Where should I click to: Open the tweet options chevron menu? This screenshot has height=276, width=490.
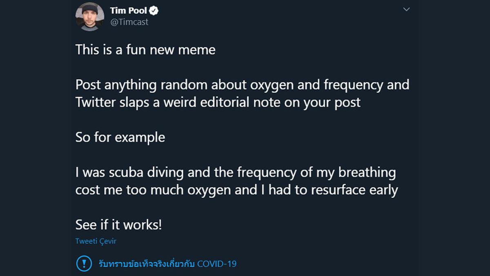pyautogui.click(x=406, y=9)
